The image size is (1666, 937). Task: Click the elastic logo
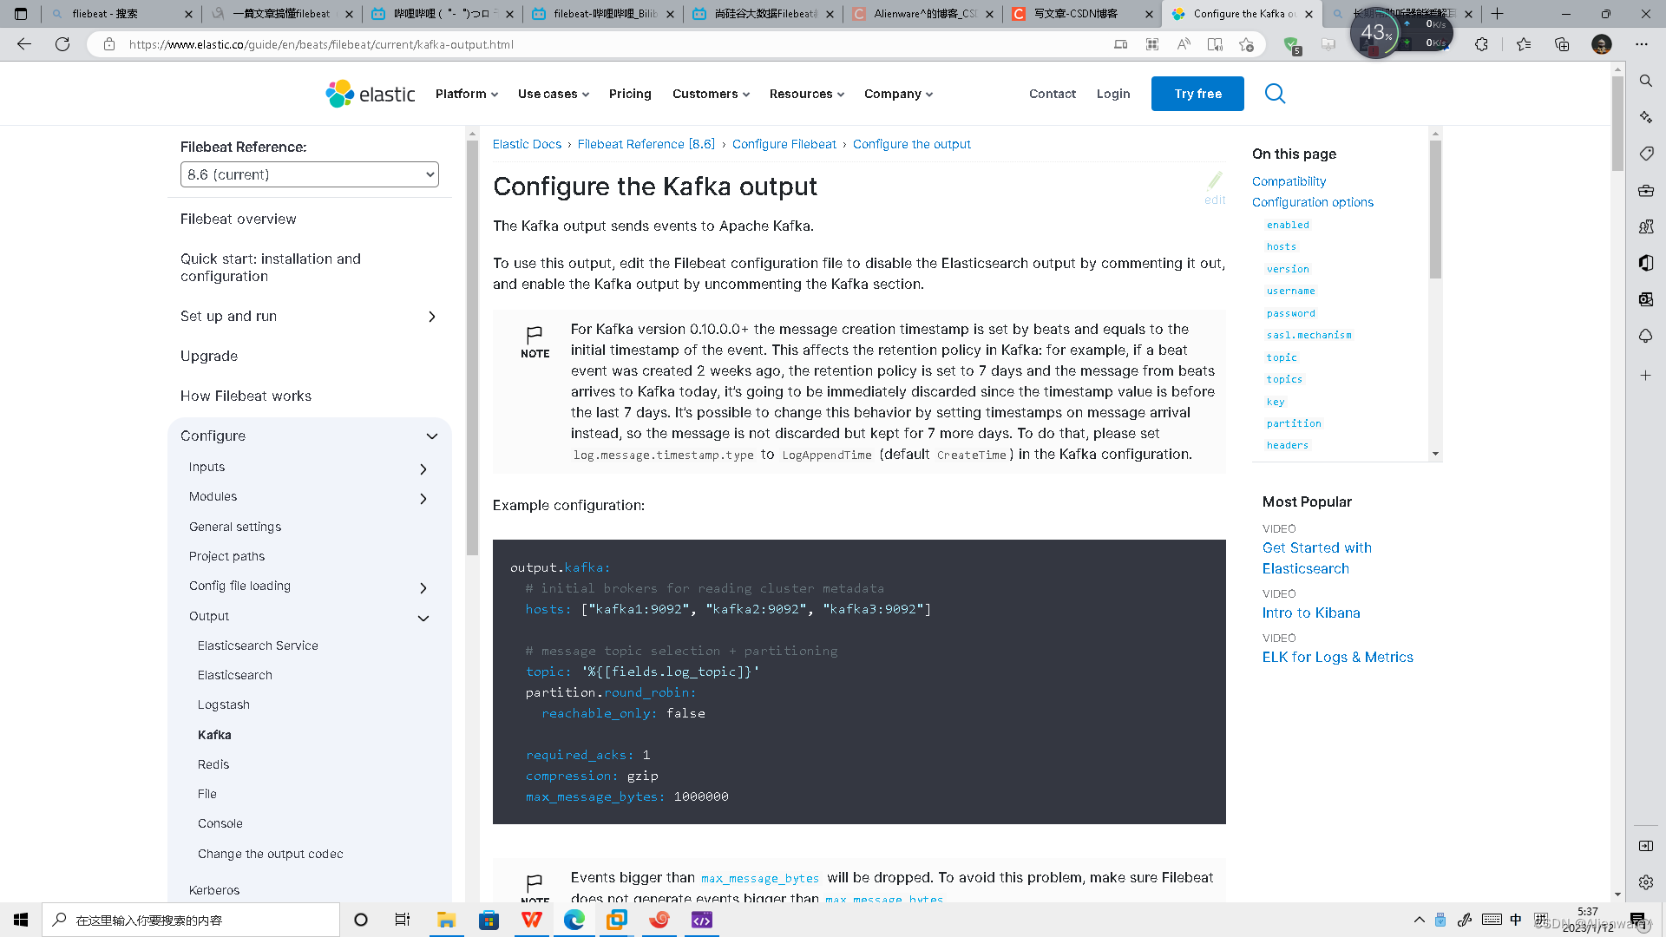(x=371, y=94)
